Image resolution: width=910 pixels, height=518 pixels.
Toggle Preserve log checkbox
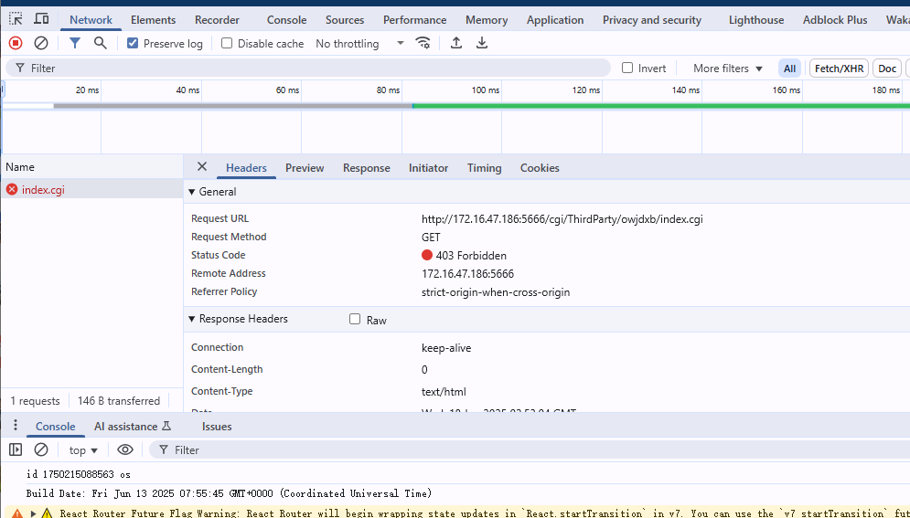coord(133,44)
